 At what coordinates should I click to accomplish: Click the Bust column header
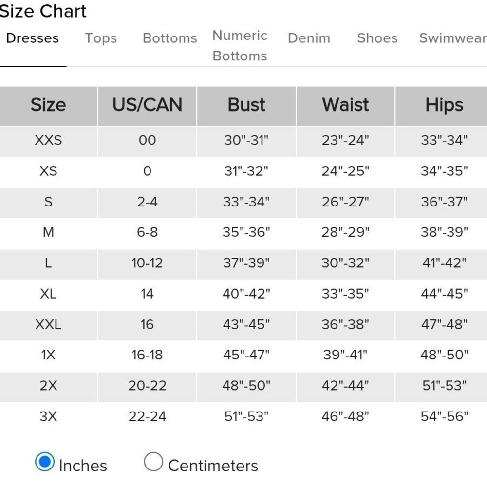coord(246,105)
